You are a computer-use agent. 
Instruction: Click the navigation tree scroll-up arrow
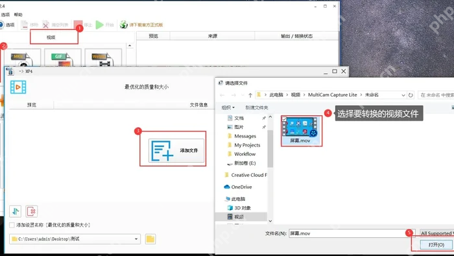[x=270, y=117]
